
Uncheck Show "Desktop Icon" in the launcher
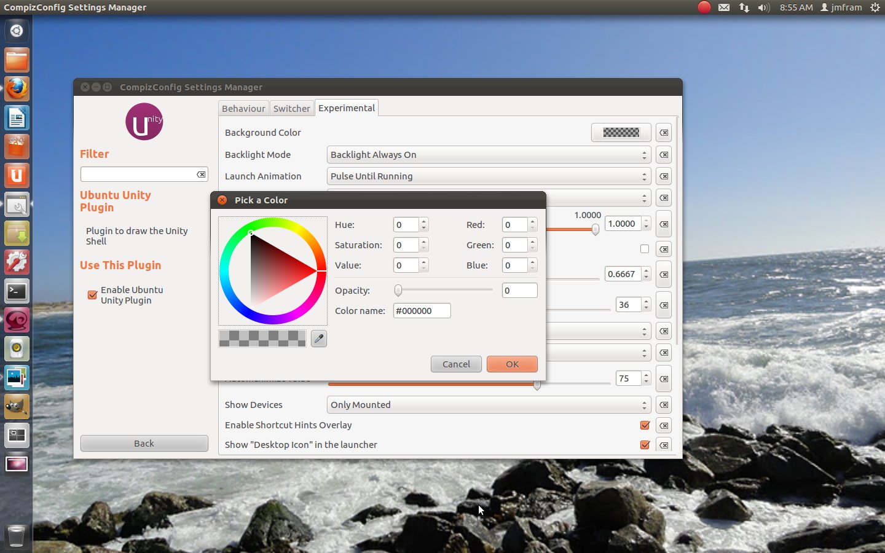[x=645, y=445]
